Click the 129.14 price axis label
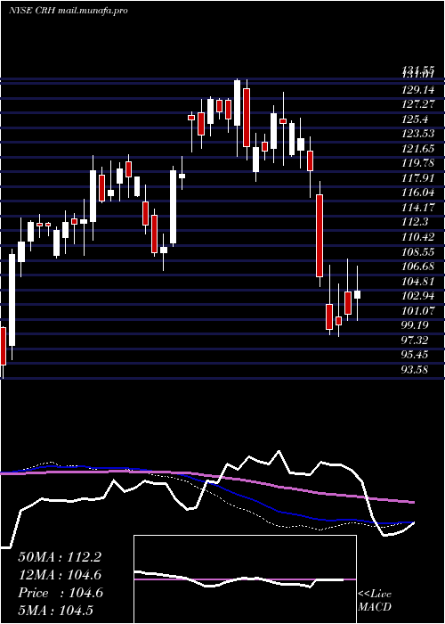Viewport: 445px width, 624px height. (x=417, y=90)
